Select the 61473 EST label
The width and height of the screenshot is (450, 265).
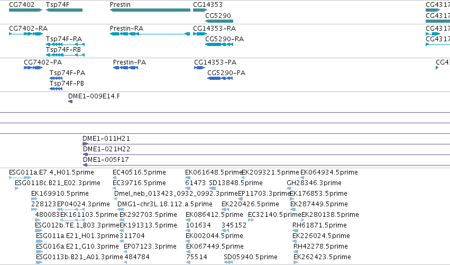click(196, 183)
